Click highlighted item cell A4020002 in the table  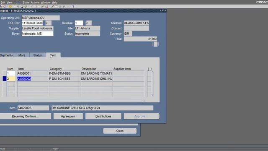tap(33, 79)
